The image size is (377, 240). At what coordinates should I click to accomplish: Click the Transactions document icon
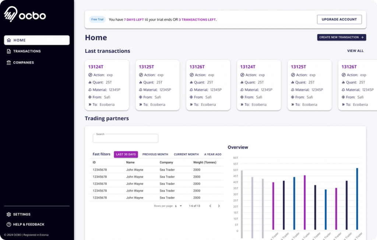click(x=9, y=51)
